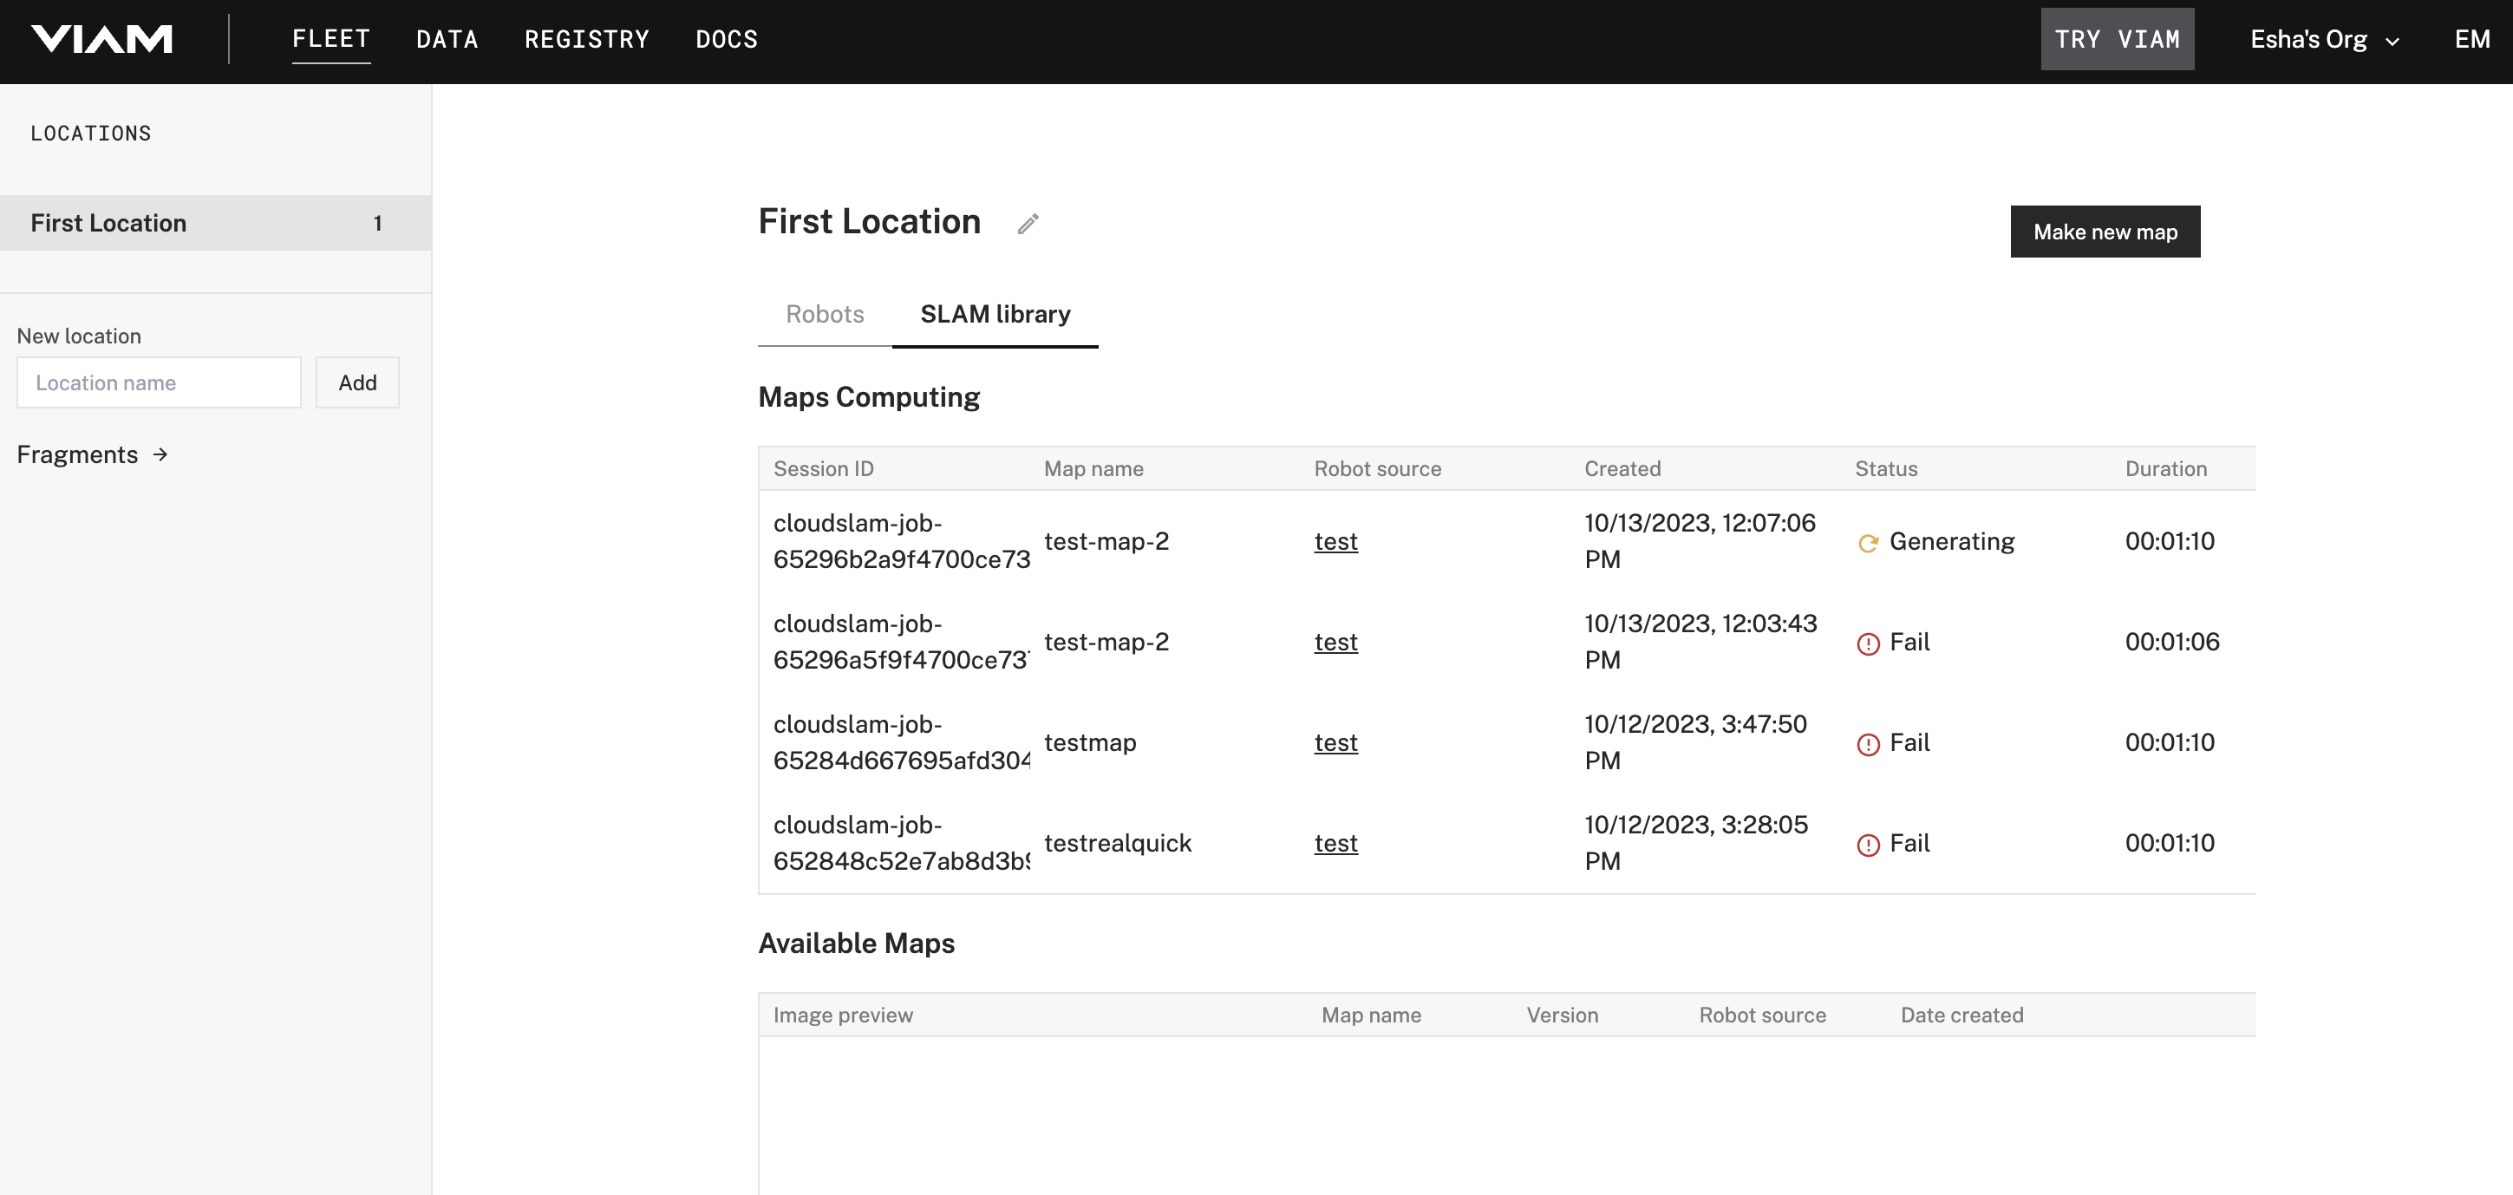Switch to the Robots view
The width and height of the screenshot is (2513, 1195).
(825, 314)
